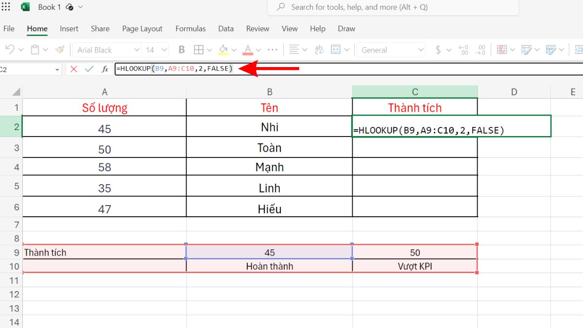Apply yellow fill color to selection

224,49
